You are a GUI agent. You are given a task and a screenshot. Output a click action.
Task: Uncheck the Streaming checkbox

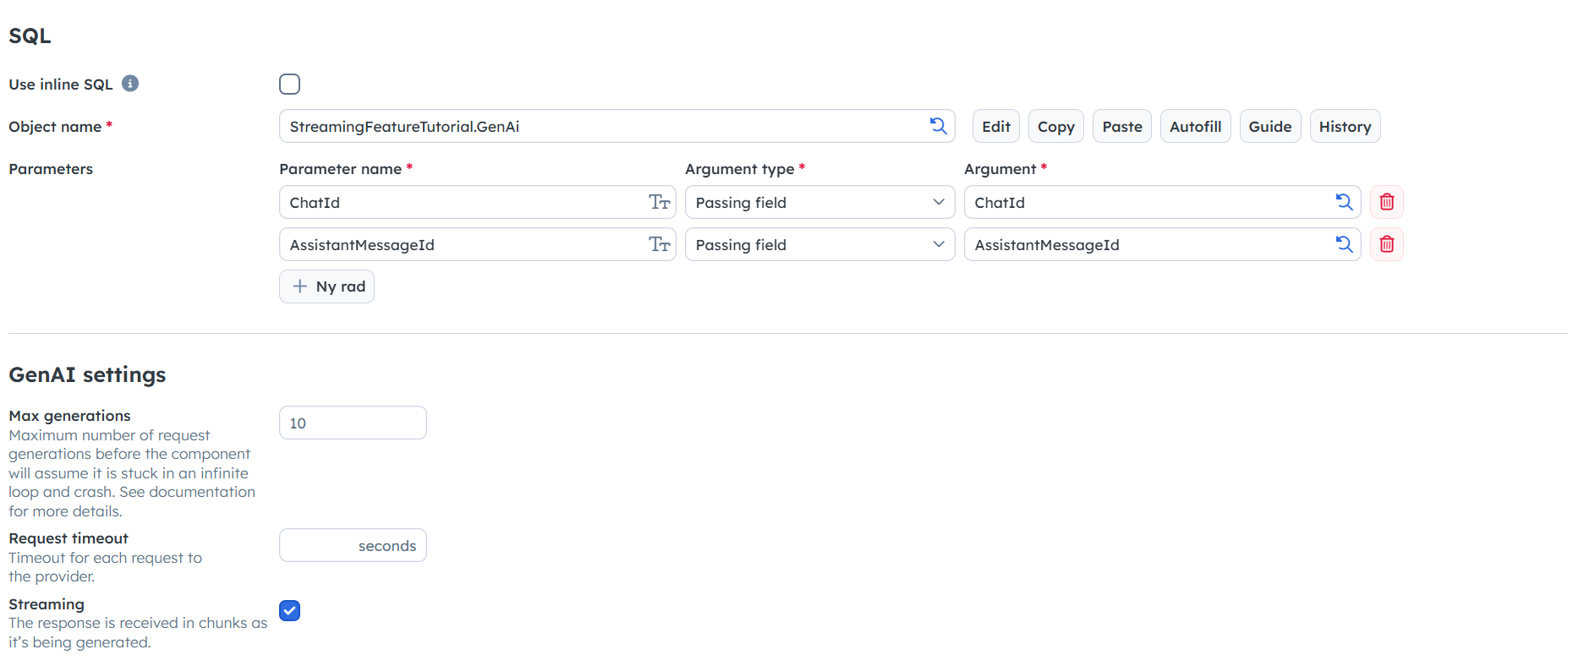click(289, 610)
